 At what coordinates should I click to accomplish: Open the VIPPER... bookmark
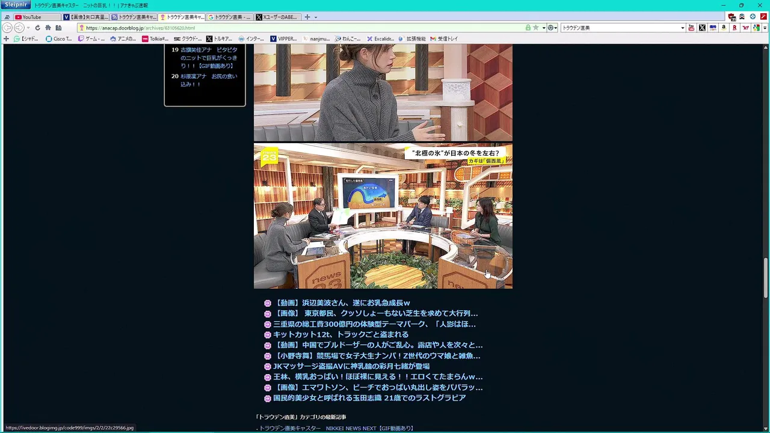coord(283,38)
